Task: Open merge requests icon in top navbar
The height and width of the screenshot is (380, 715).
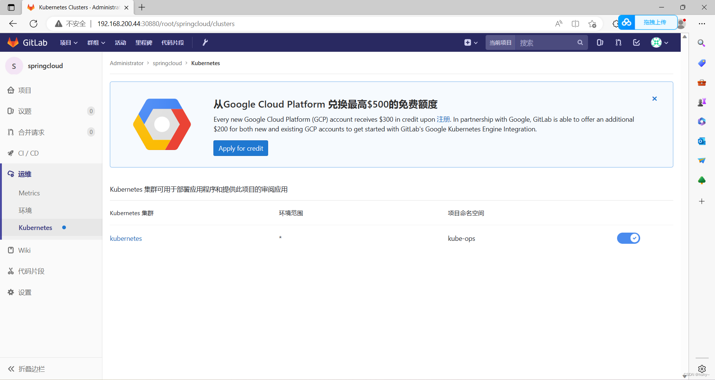Action: [618, 42]
